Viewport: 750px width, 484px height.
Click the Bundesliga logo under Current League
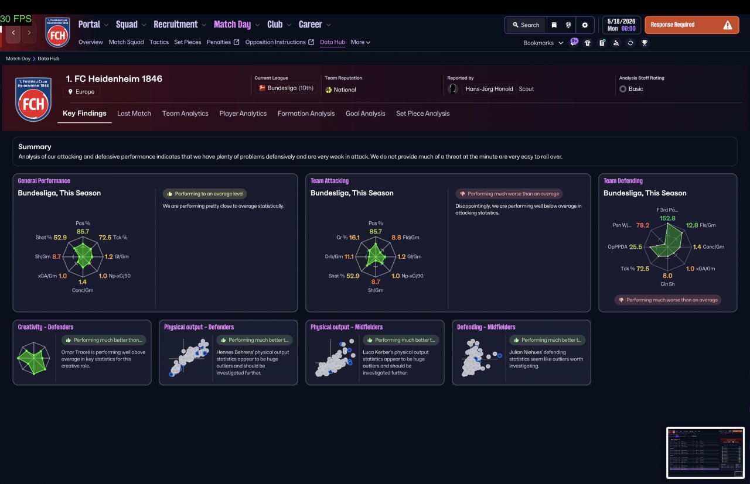262,88
